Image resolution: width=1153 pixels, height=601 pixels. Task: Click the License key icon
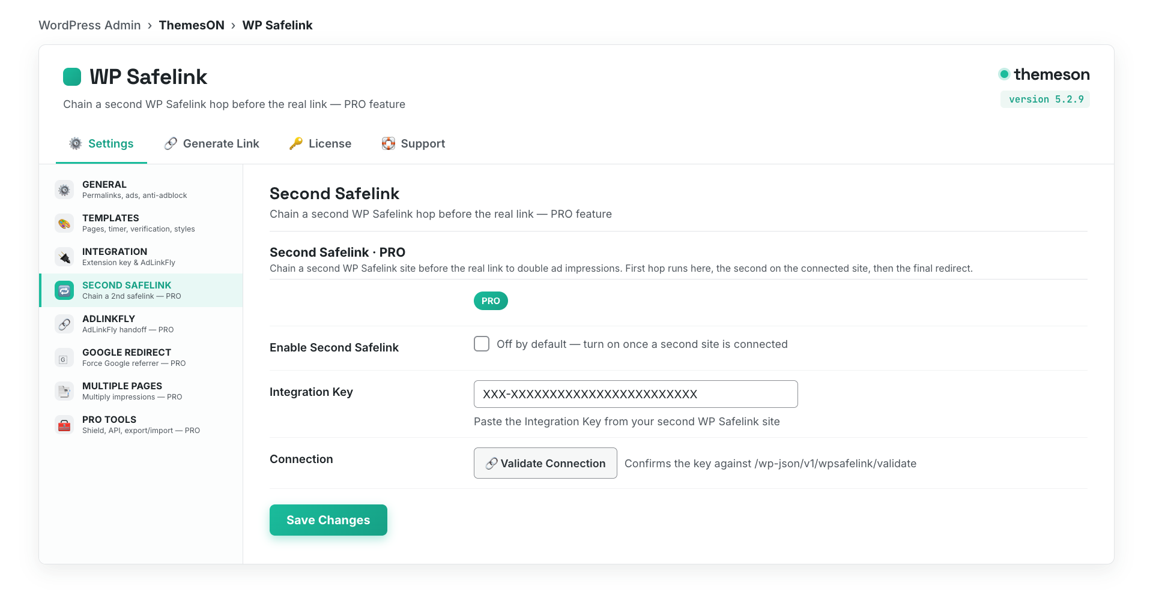coord(296,143)
